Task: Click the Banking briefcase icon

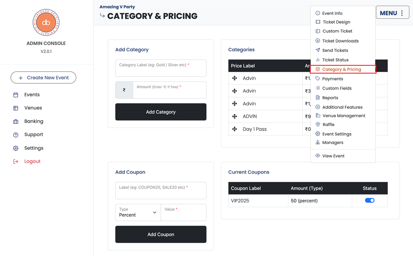Action: click(x=15, y=122)
